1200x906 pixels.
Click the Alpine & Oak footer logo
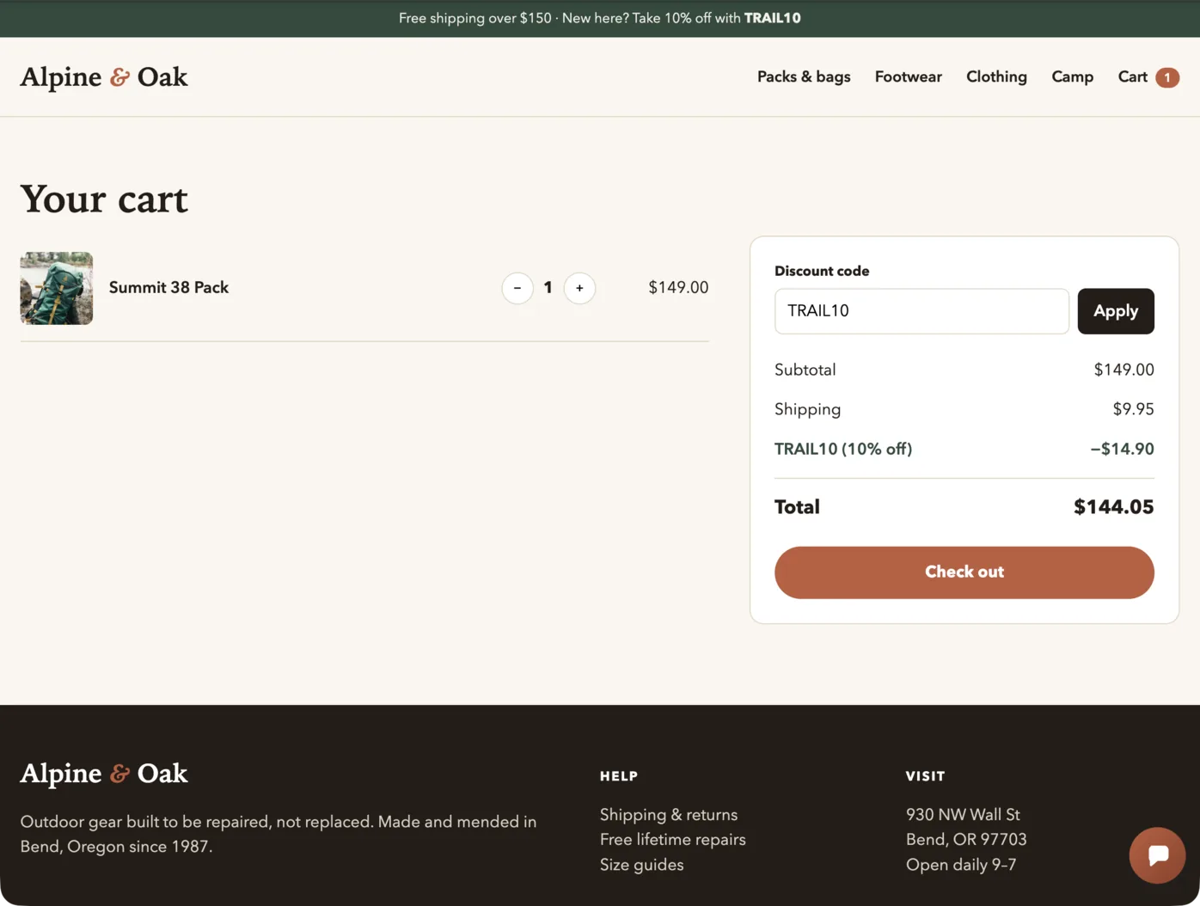pyautogui.click(x=104, y=773)
